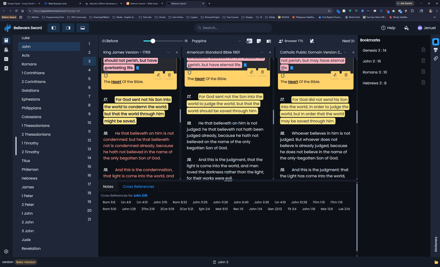The image size is (440, 267).
Task: Close the King James Version column
Action: 177,52
